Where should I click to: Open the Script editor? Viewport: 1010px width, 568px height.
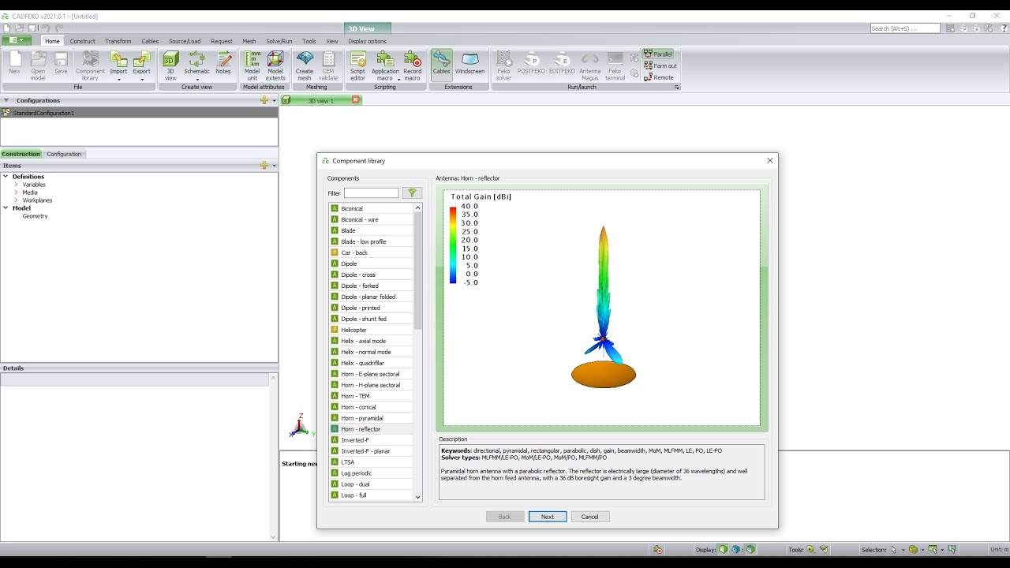(x=357, y=65)
